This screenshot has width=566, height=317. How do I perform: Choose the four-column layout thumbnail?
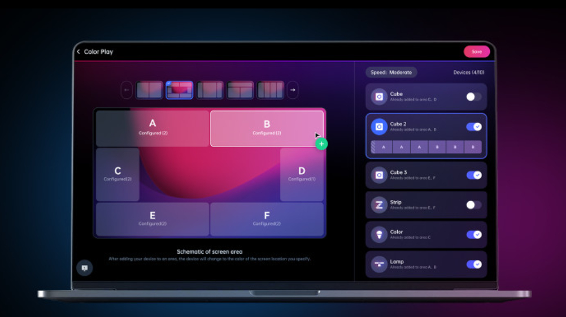(x=271, y=90)
